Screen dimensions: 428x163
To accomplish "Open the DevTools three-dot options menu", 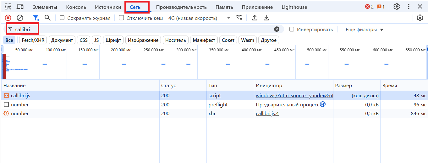I will click(x=409, y=7).
